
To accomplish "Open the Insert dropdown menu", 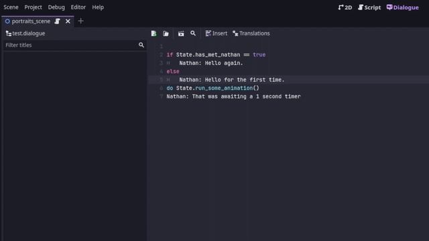I will click(x=216, y=33).
